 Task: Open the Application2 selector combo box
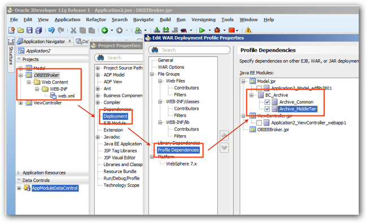pyautogui.click(x=53, y=51)
